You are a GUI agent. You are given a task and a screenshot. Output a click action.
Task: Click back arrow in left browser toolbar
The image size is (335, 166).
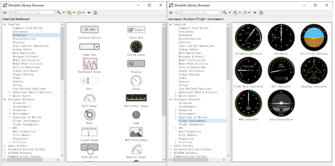(x=5, y=13)
